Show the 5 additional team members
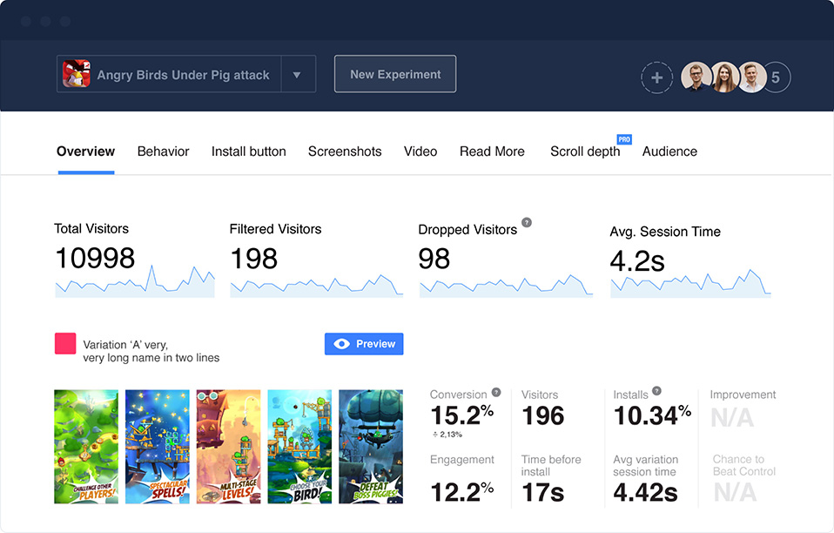 pos(777,78)
